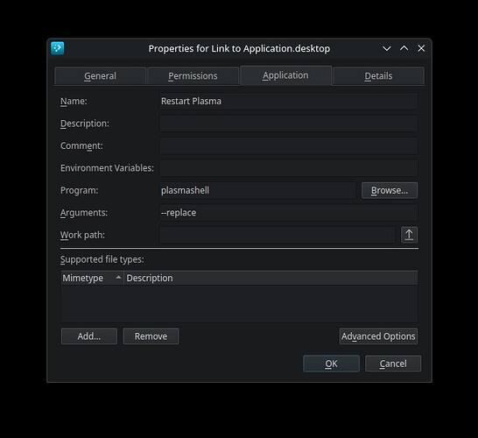478x438 pixels.
Task: Focus the Name field containing Restart Plasma
Action: 288,101
